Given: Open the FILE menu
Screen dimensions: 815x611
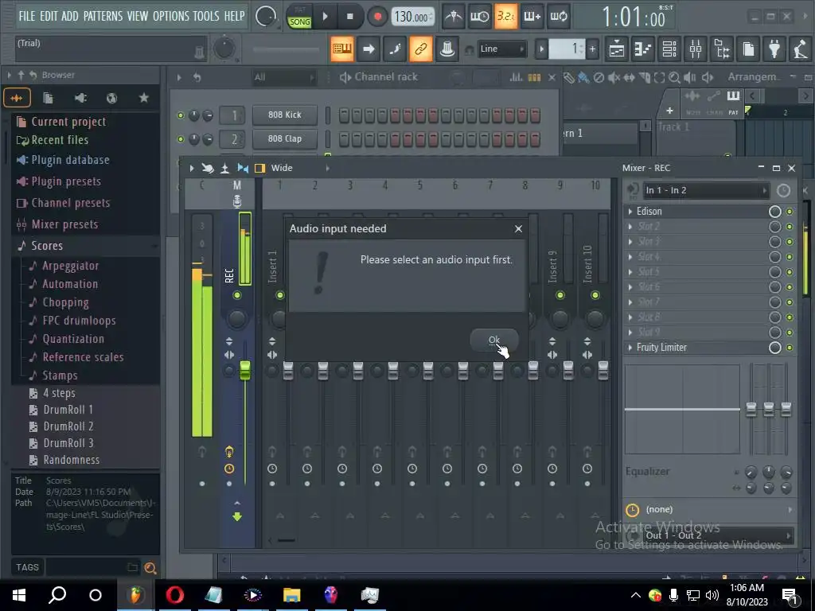Looking at the screenshot, I should 27,16.
